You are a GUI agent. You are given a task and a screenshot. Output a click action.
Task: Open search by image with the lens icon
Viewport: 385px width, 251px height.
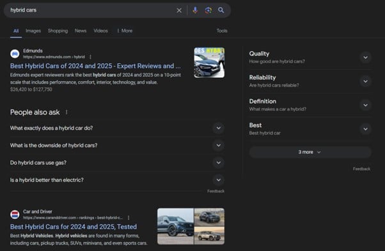point(208,10)
